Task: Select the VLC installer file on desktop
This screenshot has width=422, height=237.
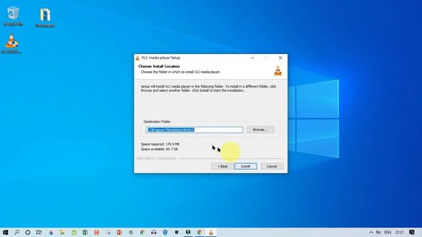Action: click(x=11, y=43)
